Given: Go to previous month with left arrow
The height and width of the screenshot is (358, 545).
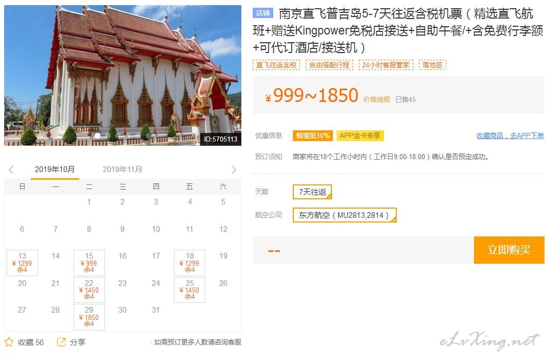Looking at the screenshot, I should pyautogui.click(x=11, y=169).
